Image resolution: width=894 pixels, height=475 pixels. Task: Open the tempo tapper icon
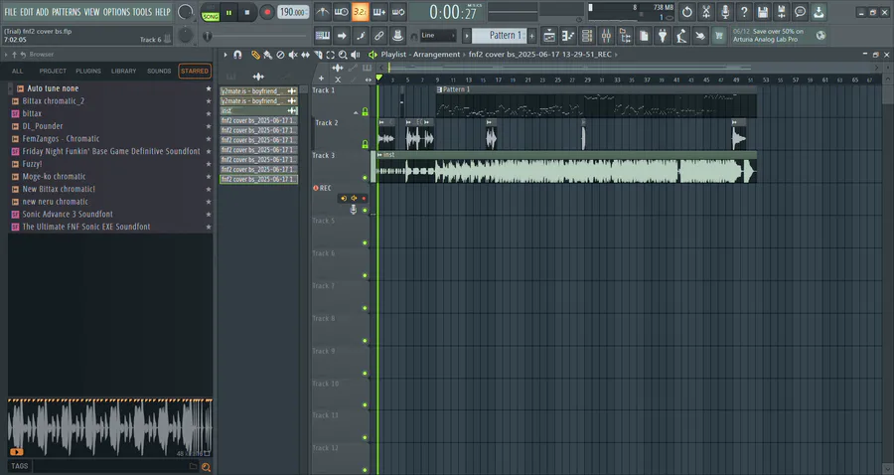[681, 36]
